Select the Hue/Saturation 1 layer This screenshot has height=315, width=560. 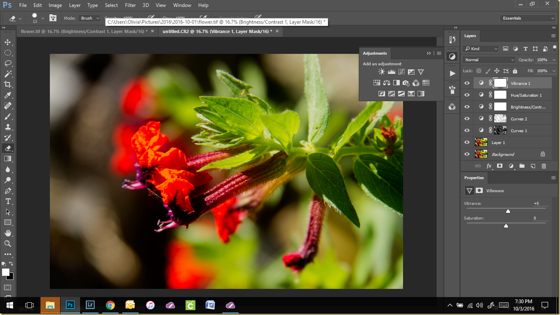click(x=526, y=95)
